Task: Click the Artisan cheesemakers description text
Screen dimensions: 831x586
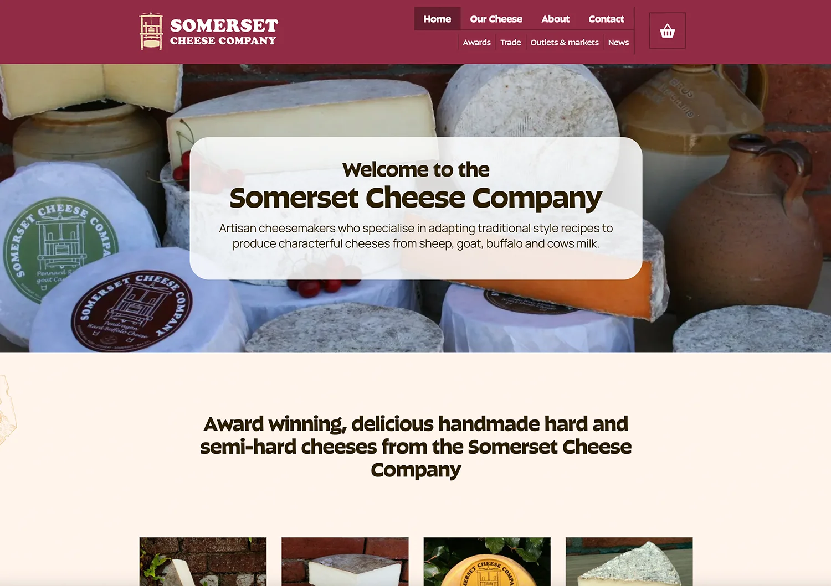Action: click(416, 236)
